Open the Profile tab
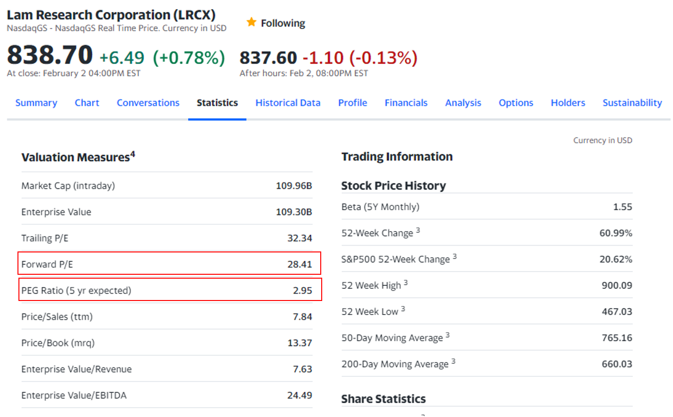 (352, 103)
